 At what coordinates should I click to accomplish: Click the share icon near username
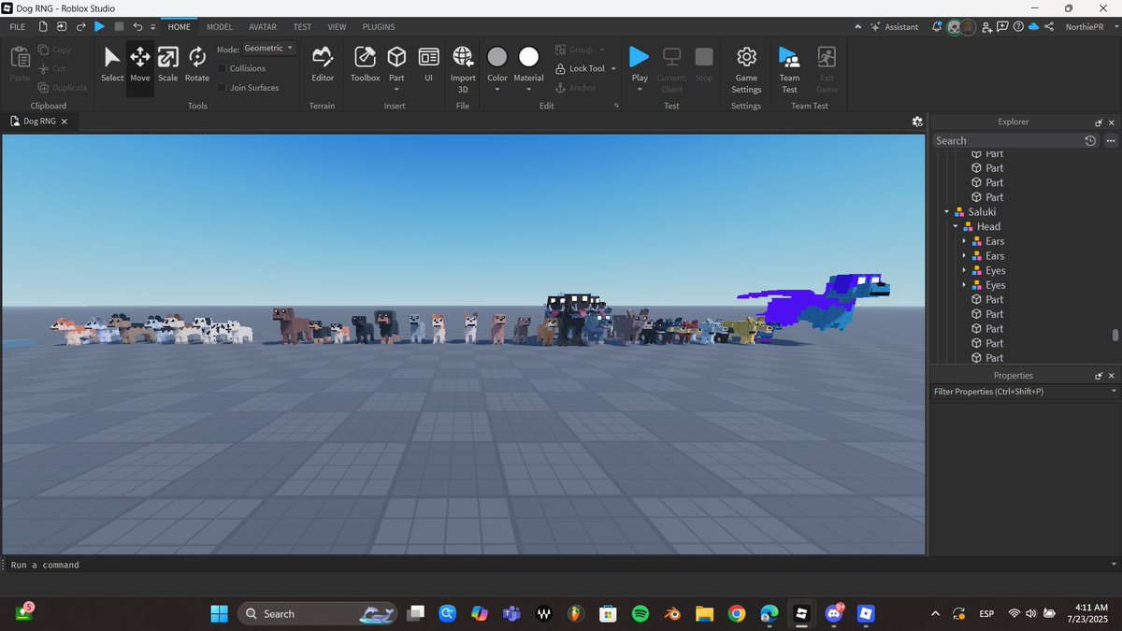pyautogui.click(x=1048, y=27)
